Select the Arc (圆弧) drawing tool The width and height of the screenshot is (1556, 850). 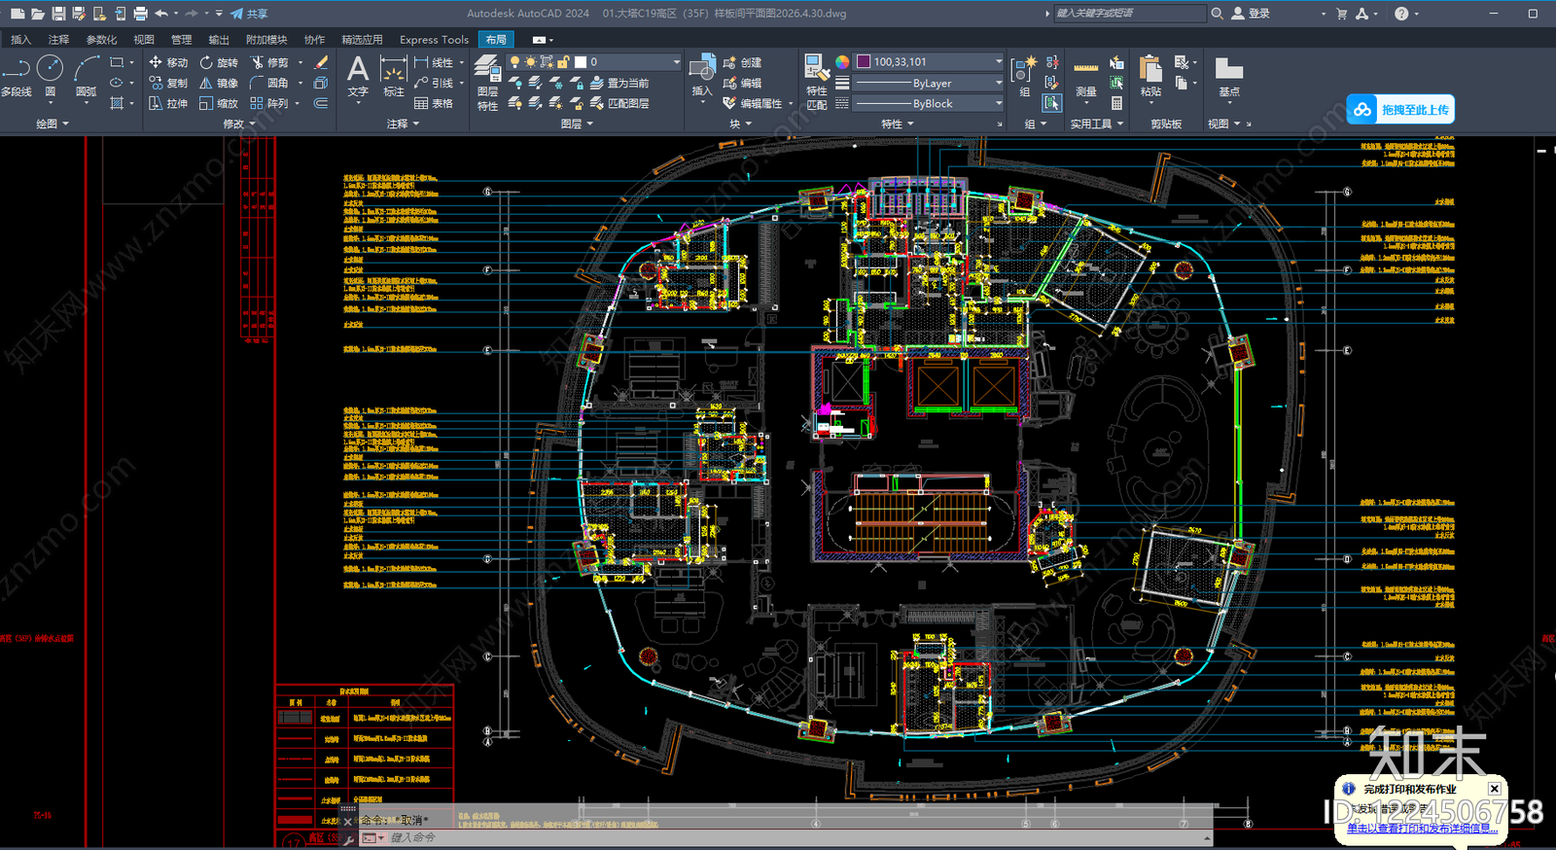pyautogui.click(x=87, y=76)
